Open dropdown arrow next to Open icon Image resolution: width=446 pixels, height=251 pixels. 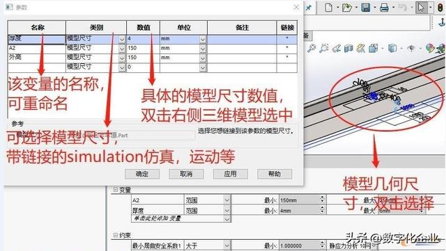(356, 8)
